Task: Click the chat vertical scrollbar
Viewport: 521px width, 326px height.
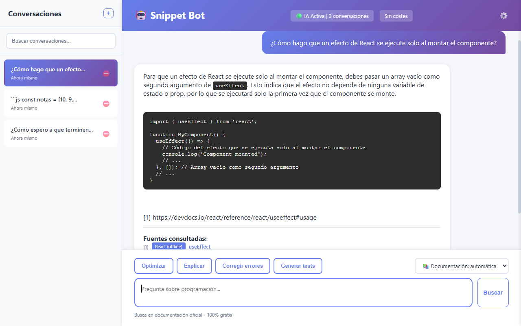Action: pos(519,126)
